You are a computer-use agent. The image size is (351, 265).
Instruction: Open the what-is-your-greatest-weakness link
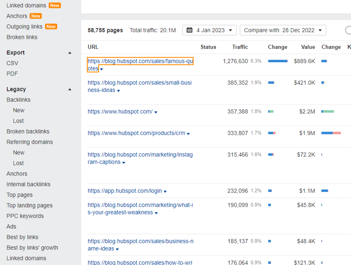pos(140,209)
